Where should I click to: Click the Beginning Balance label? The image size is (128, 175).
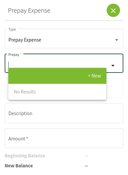(x=25, y=156)
